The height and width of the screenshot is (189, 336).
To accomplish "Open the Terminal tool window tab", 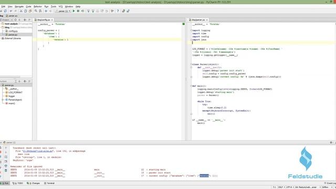I will [x=49, y=183].
